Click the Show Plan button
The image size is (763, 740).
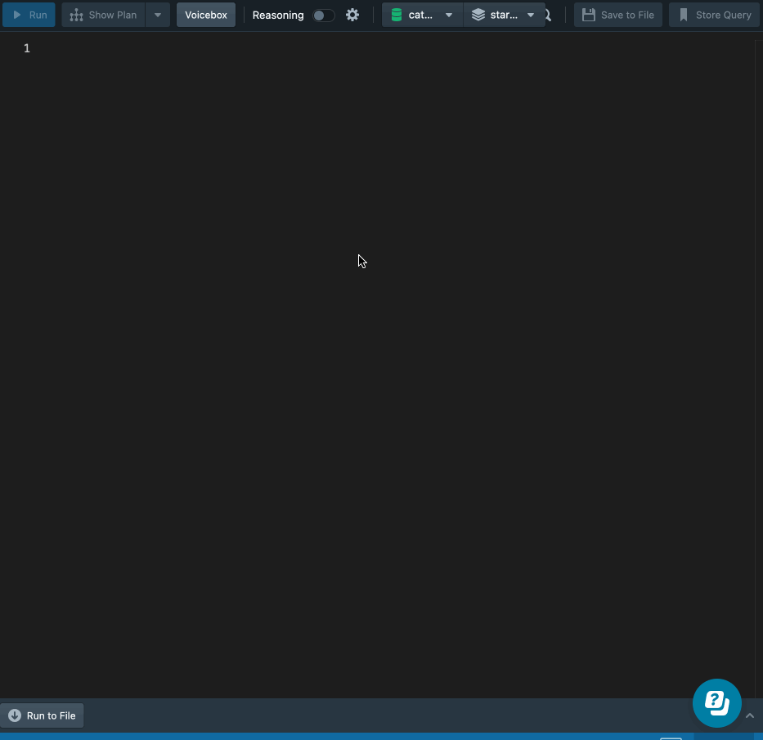pyautogui.click(x=103, y=15)
